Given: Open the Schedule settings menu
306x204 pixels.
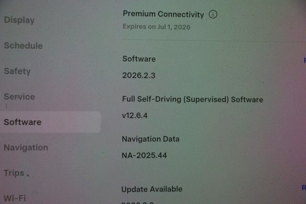Looking at the screenshot, I should 23,45.
